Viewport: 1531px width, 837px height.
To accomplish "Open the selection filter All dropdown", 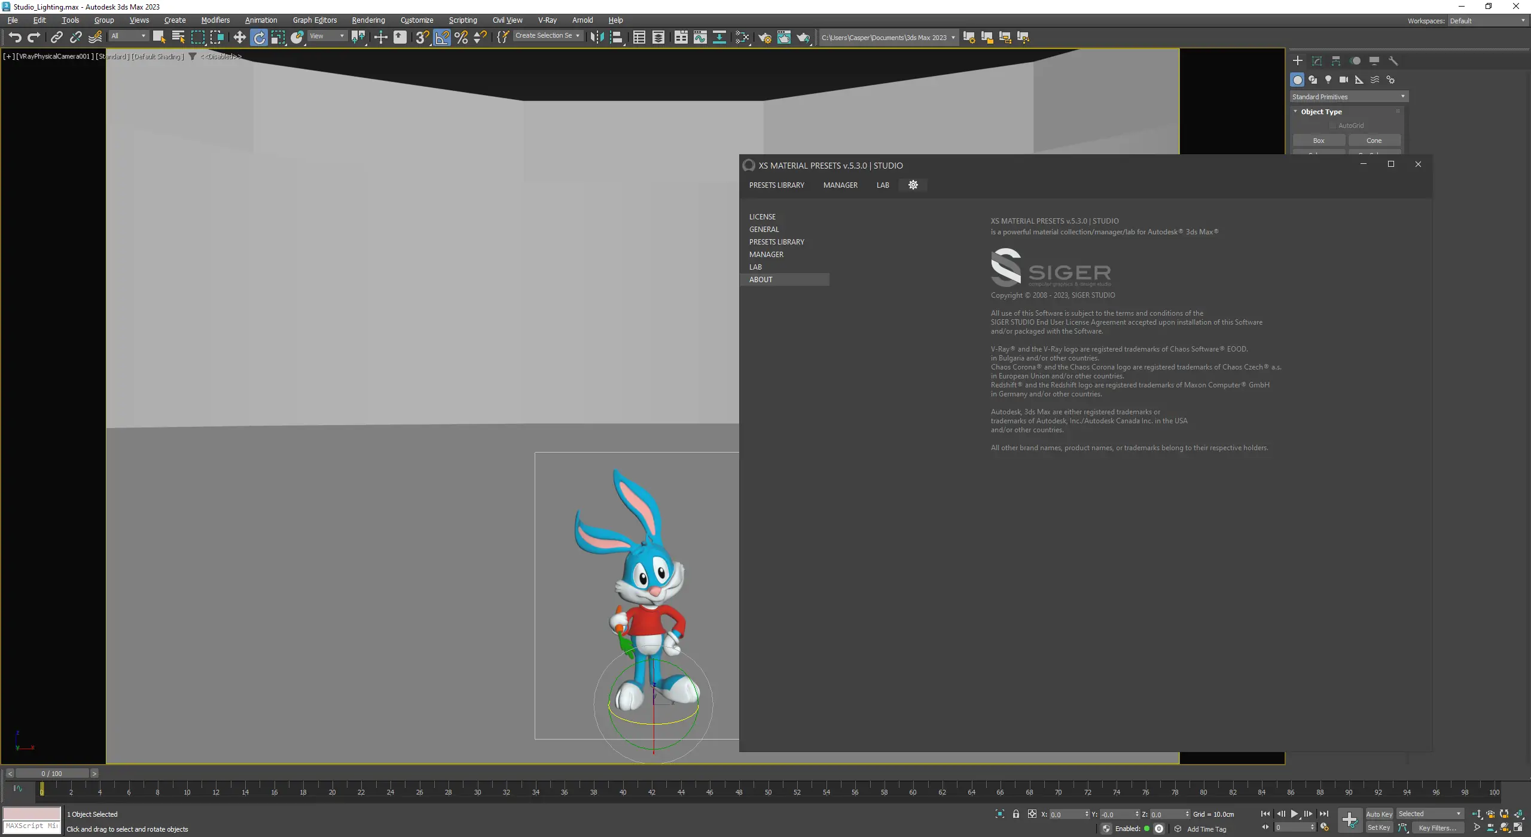I will pyautogui.click(x=128, y=36).
